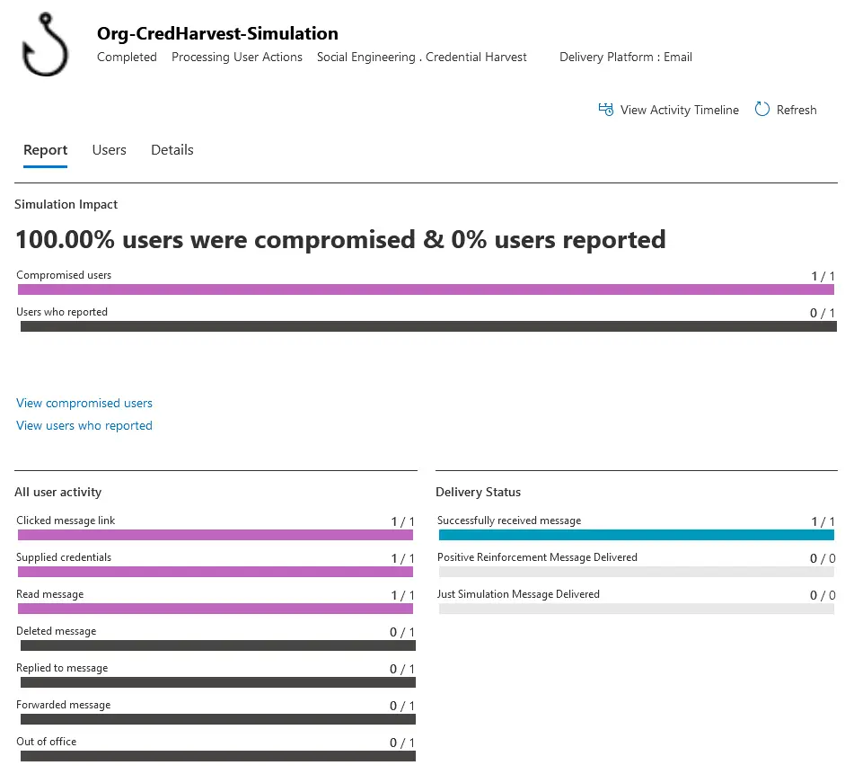Click the activity timeline calendar icon

coord(606,110)
